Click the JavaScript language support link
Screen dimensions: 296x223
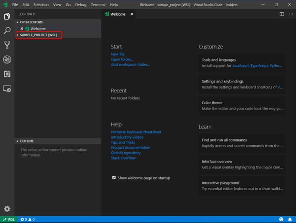[x=240, y=66]
